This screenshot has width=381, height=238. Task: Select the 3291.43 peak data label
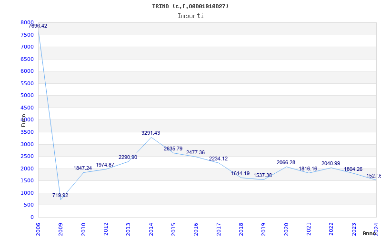[150, 133]
